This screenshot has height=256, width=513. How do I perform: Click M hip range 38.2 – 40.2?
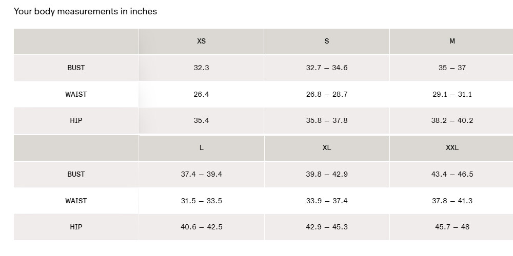click(452, 120)
